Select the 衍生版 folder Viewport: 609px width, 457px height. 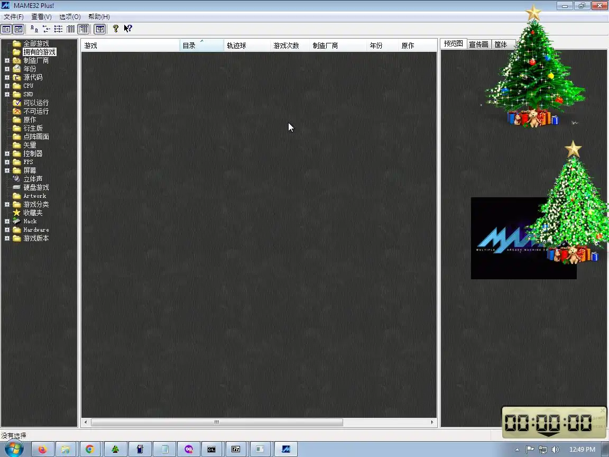[33, 128]
